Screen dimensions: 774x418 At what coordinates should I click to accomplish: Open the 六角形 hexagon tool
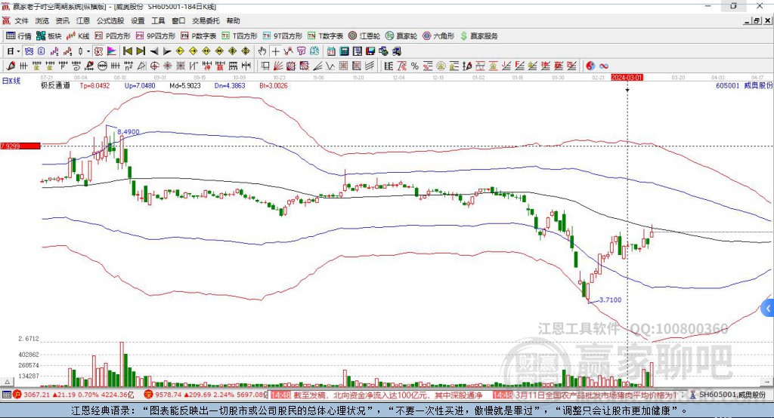(x=438, y=36)
